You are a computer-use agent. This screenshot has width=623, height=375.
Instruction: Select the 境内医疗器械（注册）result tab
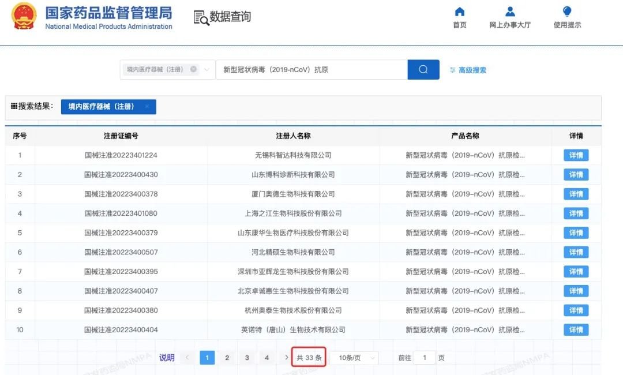(x=108, y=107)
